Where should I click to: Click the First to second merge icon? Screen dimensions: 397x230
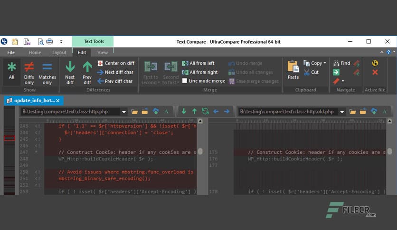point(151,67)
